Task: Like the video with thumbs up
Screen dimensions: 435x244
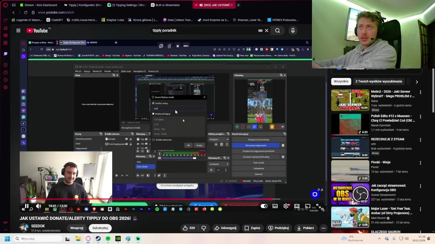Action: pos(189,228)
